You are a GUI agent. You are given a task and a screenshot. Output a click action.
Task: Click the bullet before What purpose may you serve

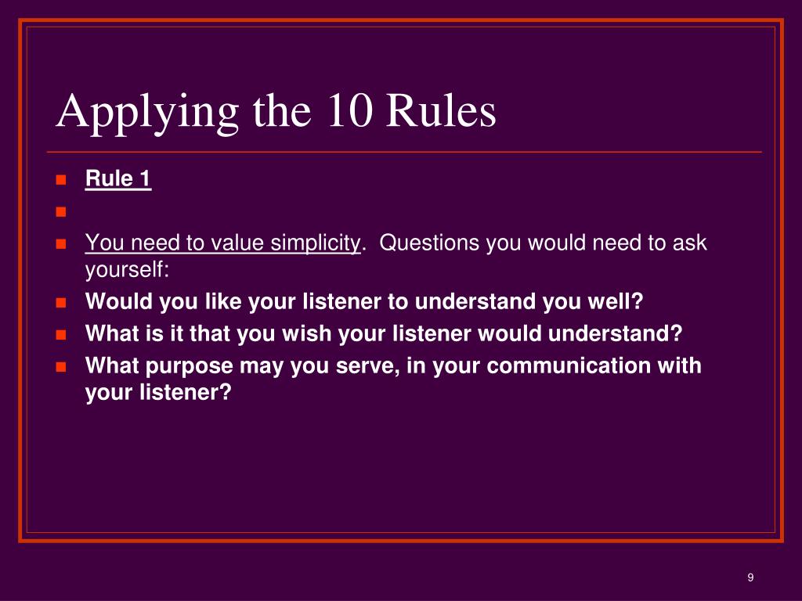61,367
